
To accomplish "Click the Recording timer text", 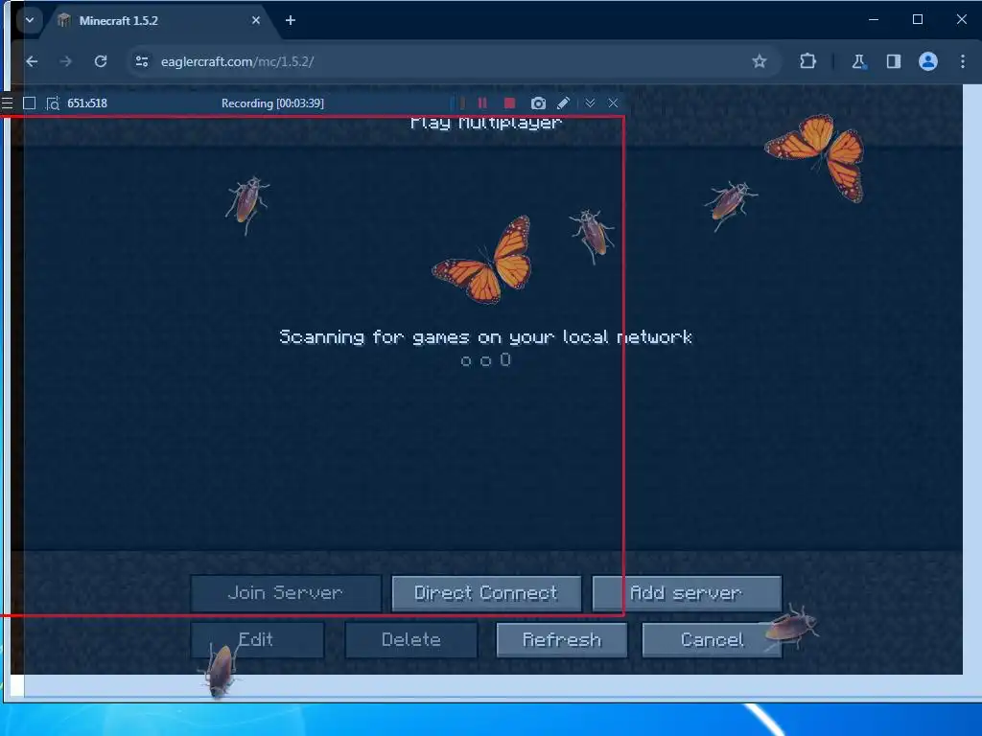I will 272,103.
